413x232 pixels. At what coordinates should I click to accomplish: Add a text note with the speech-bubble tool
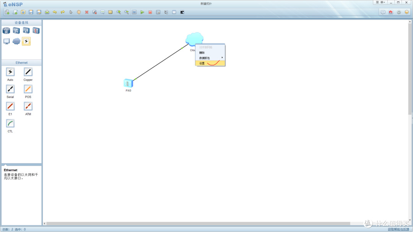pos(102,12)
